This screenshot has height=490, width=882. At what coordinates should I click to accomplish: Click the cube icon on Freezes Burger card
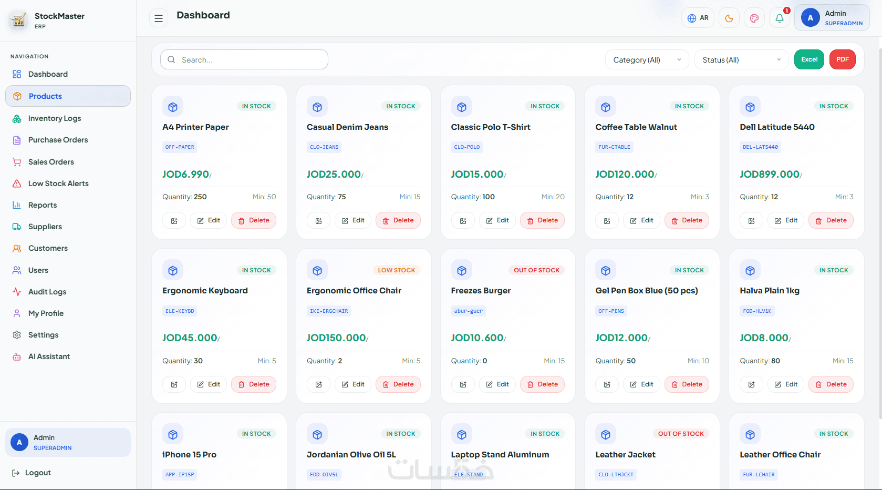click(x=462, y=270)
